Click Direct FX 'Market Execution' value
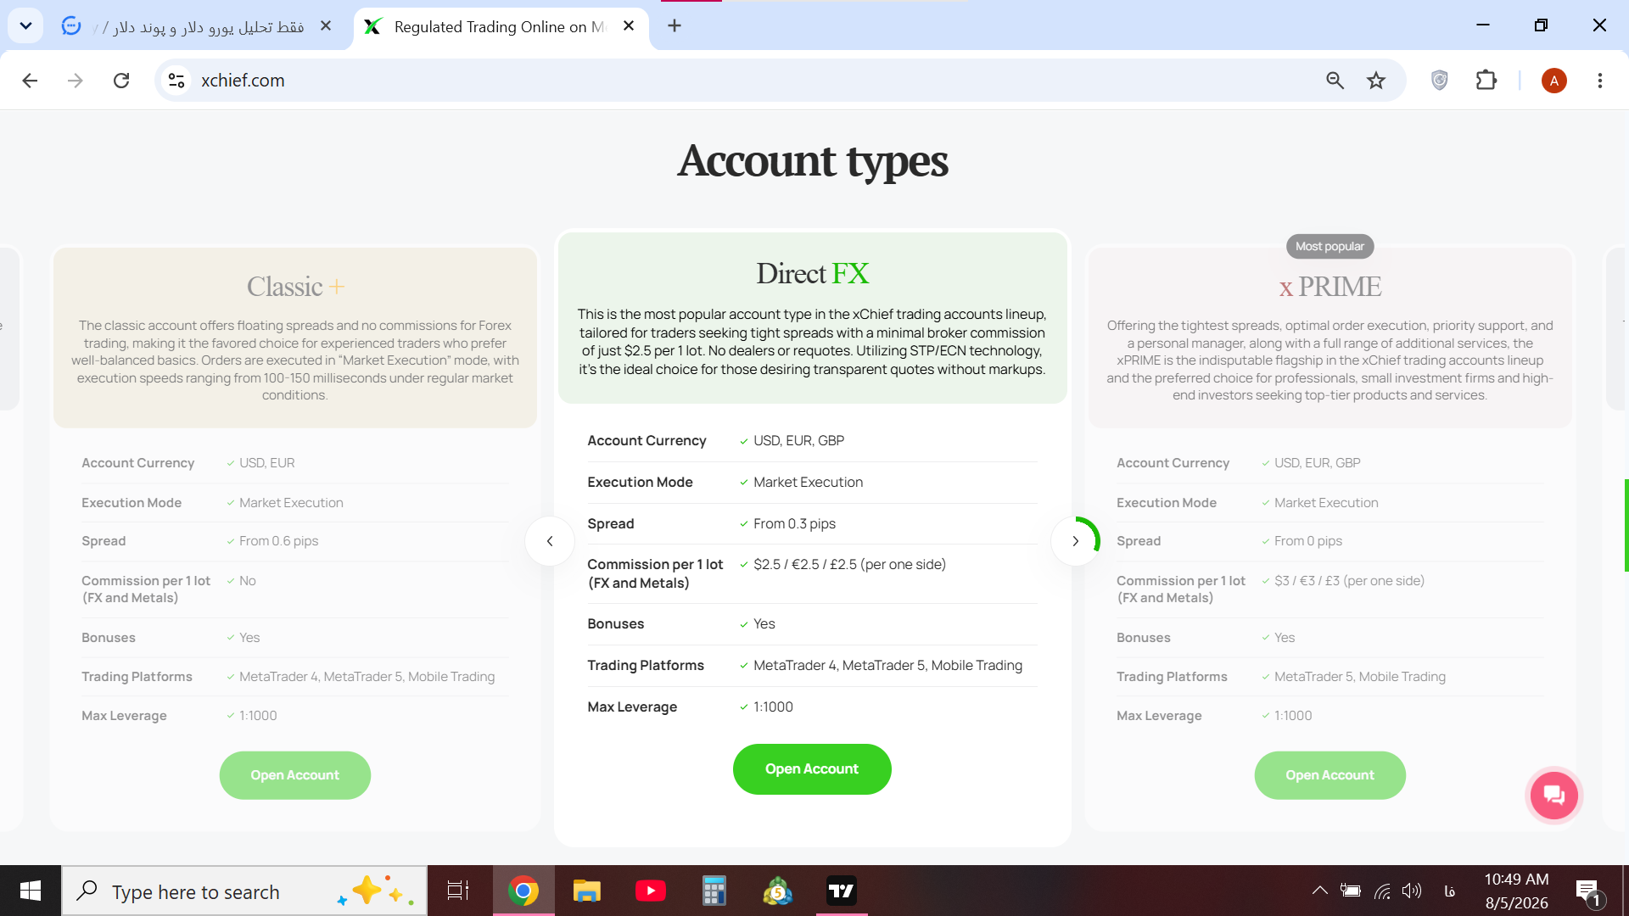1629x916 pixels. click(x=808, y=483)
